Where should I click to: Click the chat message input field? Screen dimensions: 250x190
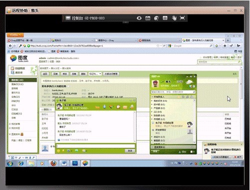point(96,146)
